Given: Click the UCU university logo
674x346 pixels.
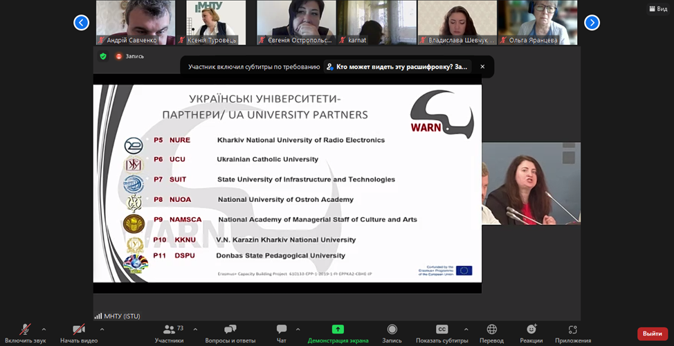Looking at the screenshot, I should (x=134, y=165).
